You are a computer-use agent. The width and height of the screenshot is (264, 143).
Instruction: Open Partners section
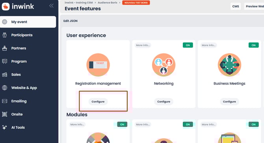coord(19,48)
